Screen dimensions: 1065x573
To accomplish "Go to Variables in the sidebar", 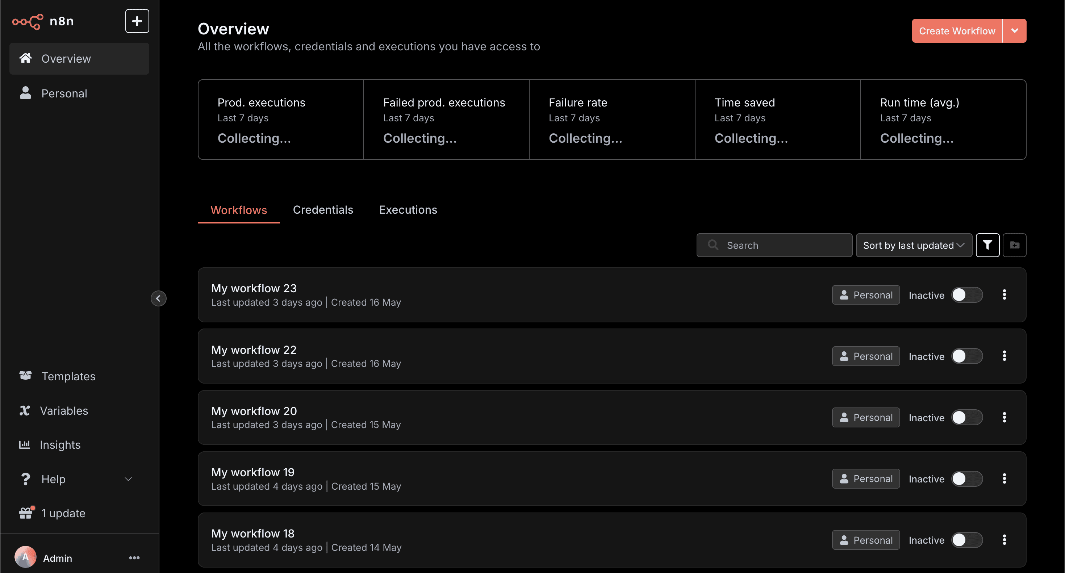I will pyautogui.click(x=64, y=410).
